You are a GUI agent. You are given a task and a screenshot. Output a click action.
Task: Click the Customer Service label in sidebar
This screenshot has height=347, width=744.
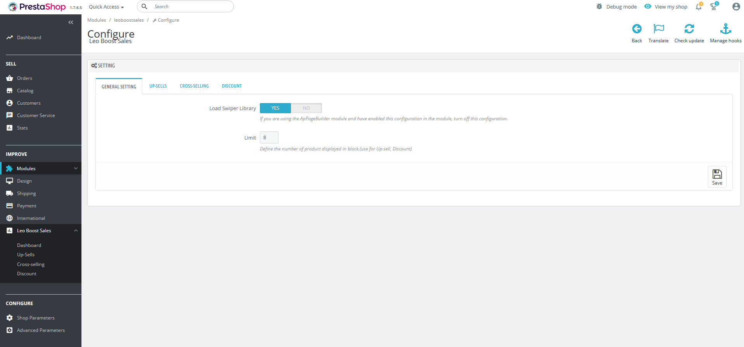coord(36,116)
